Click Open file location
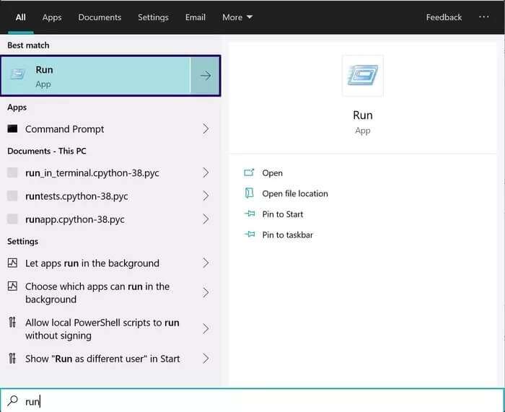 pyautogui.click(x=295, y=193)
